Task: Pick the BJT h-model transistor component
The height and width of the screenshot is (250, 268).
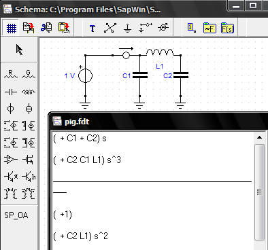Action: tap(29, 177)
